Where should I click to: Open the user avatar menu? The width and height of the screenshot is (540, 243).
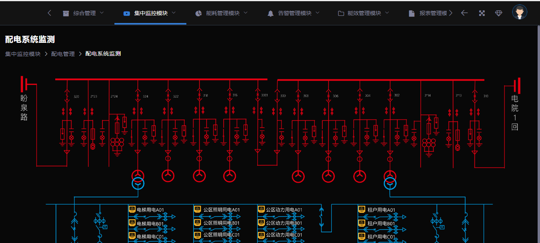519,12
